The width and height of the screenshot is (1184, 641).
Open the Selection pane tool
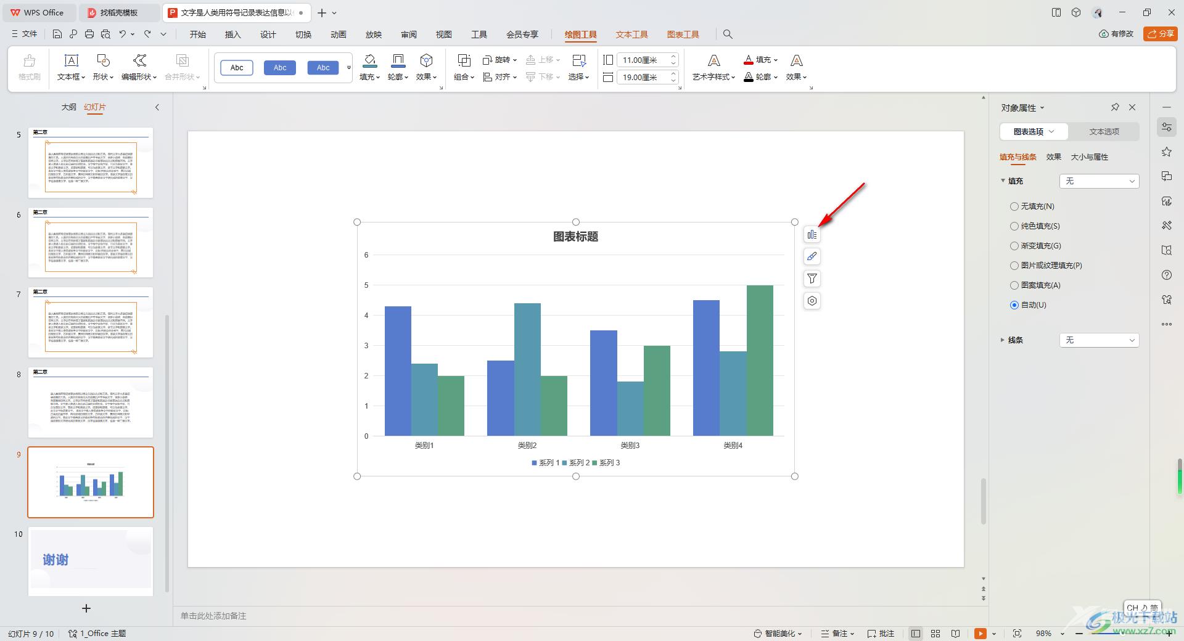pos(578,67)
